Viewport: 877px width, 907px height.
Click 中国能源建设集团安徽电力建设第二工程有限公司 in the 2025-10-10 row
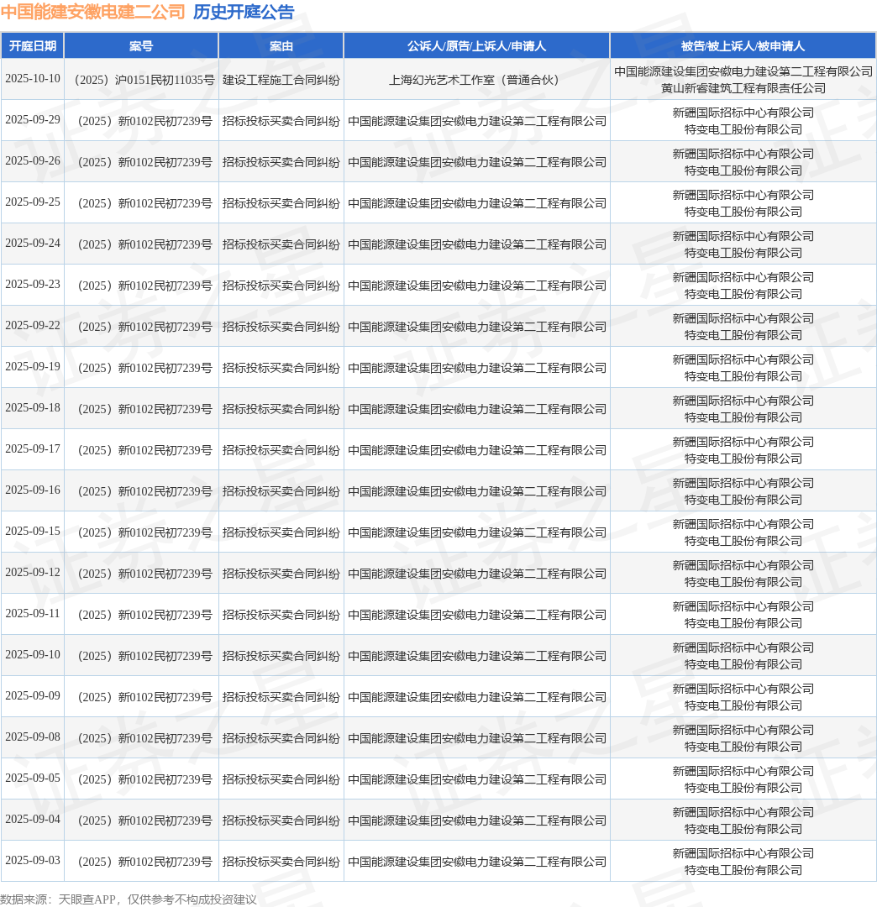click(x=743, y=71)
